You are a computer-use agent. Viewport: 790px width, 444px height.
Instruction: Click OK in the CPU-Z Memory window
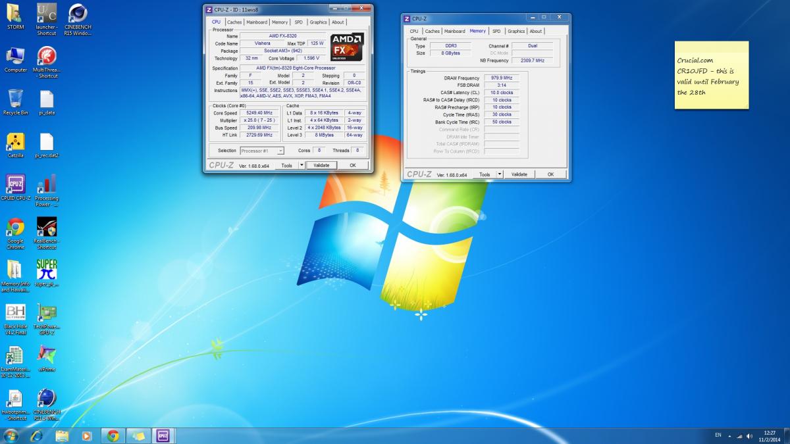click(x=551, y=174)
